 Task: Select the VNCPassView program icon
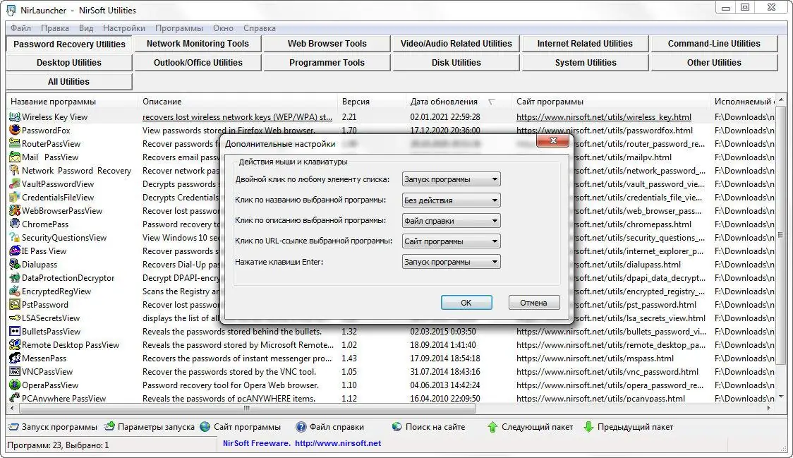tap(14, 371)
